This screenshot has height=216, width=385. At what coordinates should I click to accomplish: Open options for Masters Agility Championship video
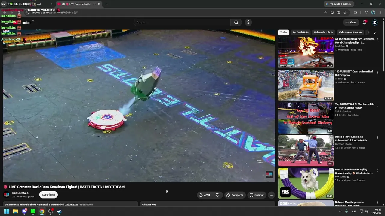pos(377,170)
